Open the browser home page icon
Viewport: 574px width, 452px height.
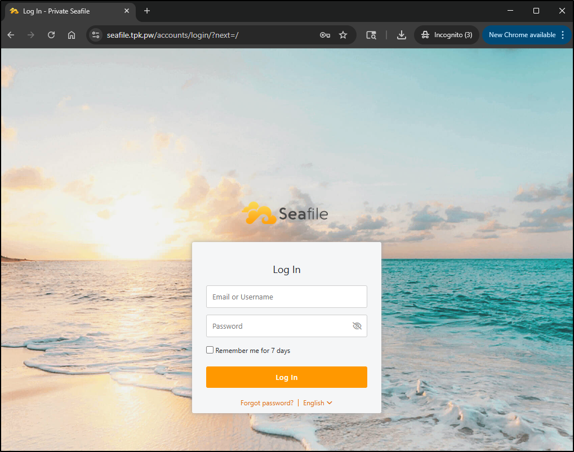[x=72, y=35]
